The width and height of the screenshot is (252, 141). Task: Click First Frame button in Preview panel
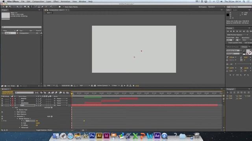[228, 31]
